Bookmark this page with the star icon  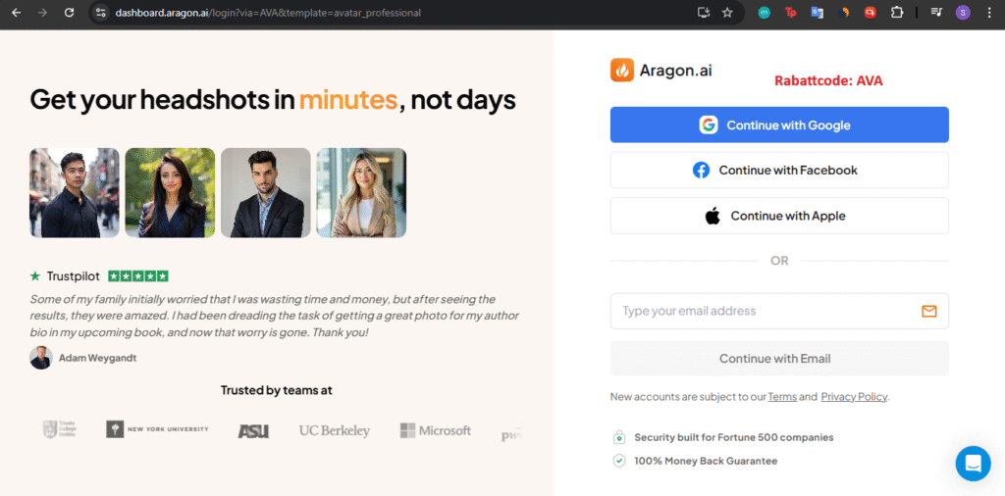(x=727, y=12)
